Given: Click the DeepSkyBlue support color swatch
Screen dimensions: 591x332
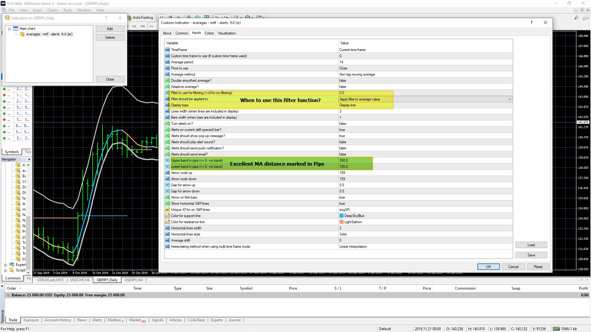Looking at the screenshot, I should pos(341,216).
